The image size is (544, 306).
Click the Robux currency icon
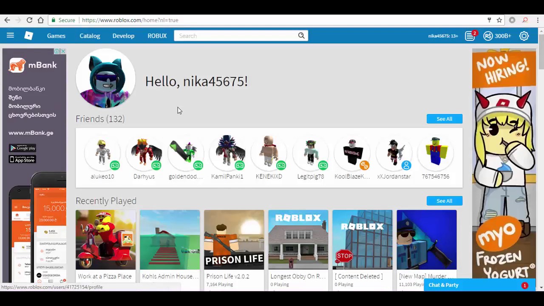coord(488,36)
